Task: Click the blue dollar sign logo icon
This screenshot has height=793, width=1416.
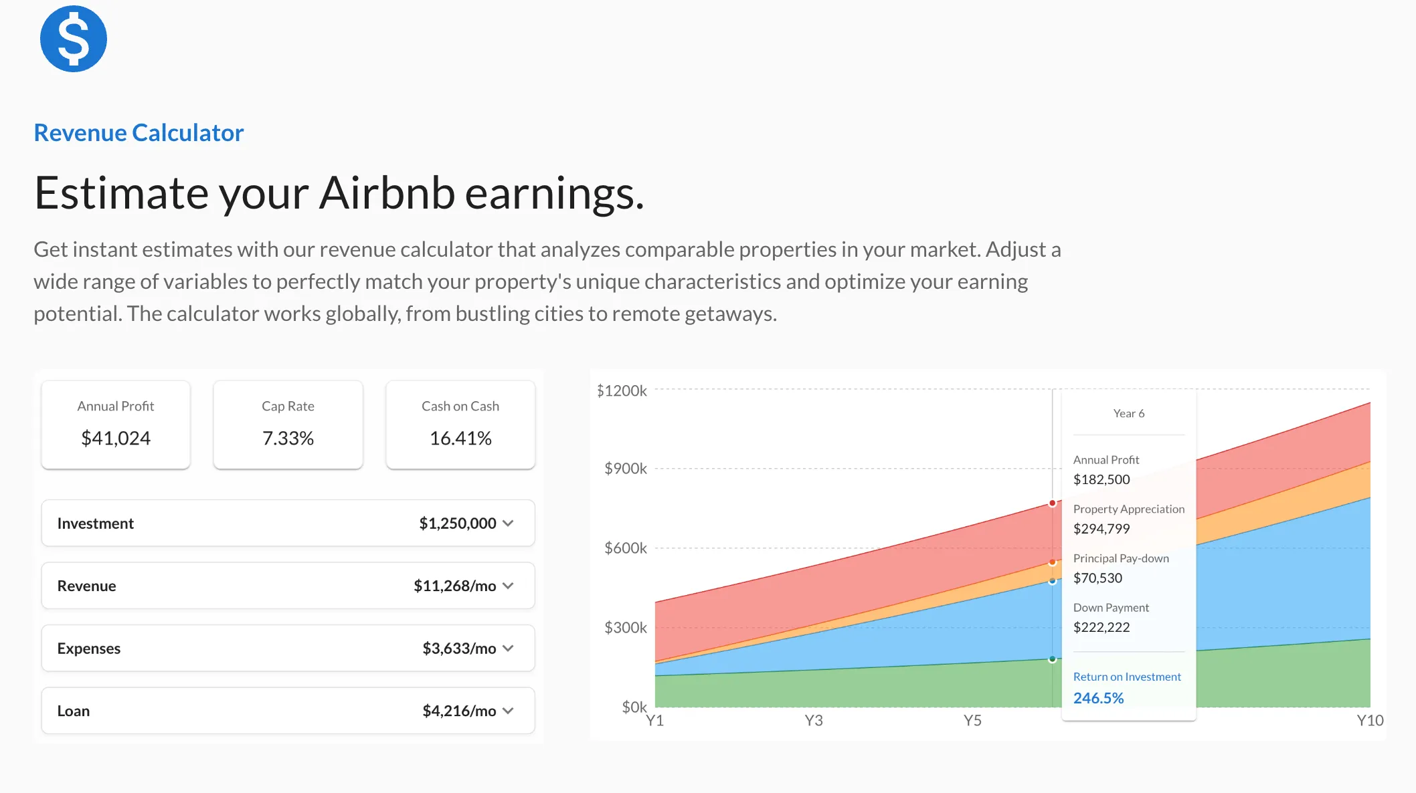Action: [73, 38]
